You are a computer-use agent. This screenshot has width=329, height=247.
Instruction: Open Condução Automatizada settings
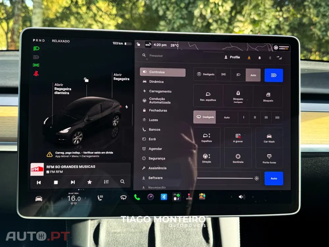157,100
